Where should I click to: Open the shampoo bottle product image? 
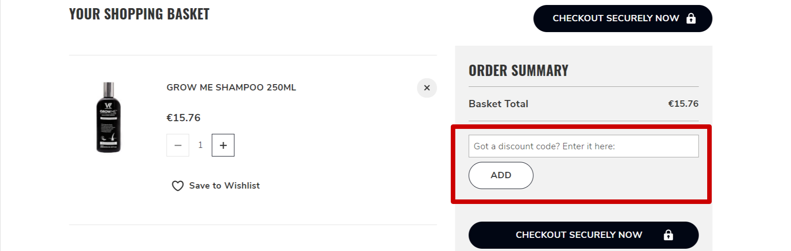coord(109,118)
